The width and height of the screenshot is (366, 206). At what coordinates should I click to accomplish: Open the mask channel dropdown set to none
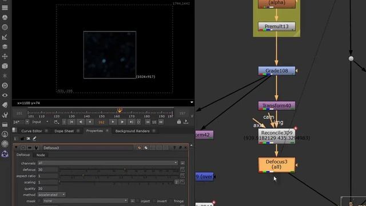[x=85, y=201]
